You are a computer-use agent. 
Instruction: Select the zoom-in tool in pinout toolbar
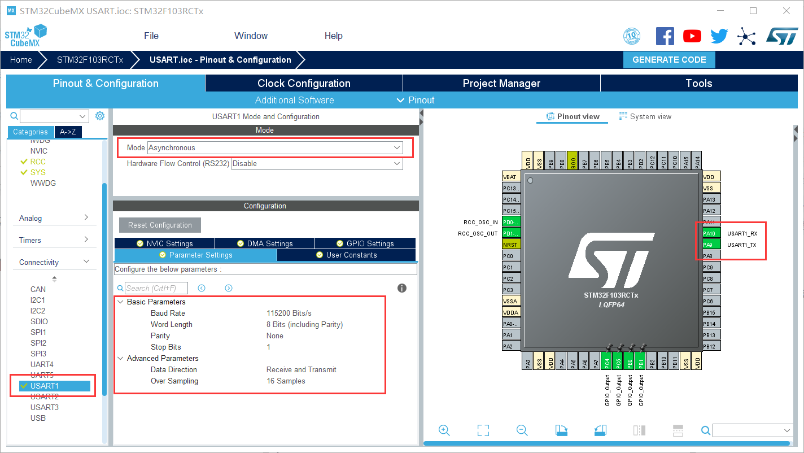444,430
